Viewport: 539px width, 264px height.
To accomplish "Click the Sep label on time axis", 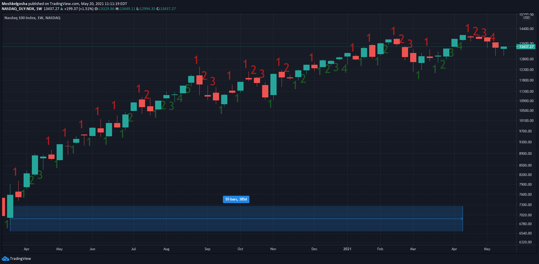I will (x=208, y=249).
